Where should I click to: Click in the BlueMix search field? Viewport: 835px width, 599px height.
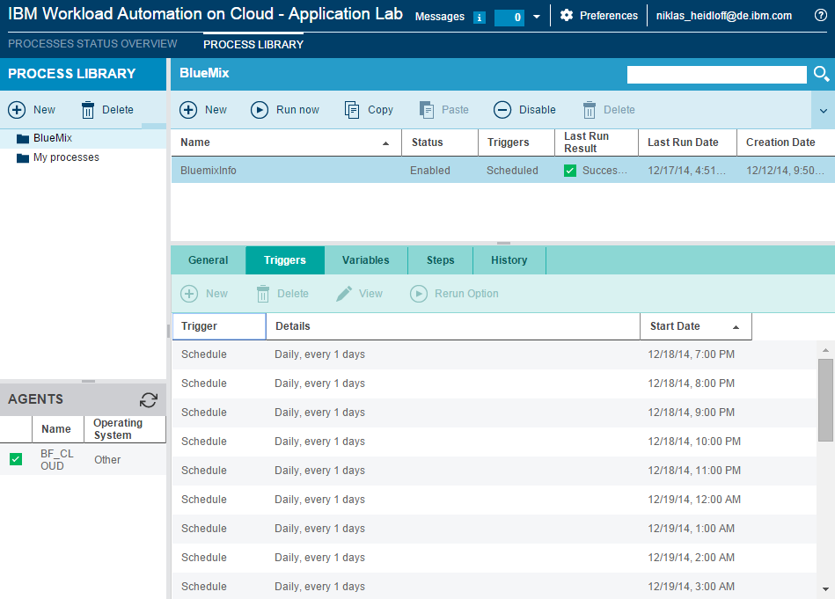pyautogui.click(x=717, y=75)
